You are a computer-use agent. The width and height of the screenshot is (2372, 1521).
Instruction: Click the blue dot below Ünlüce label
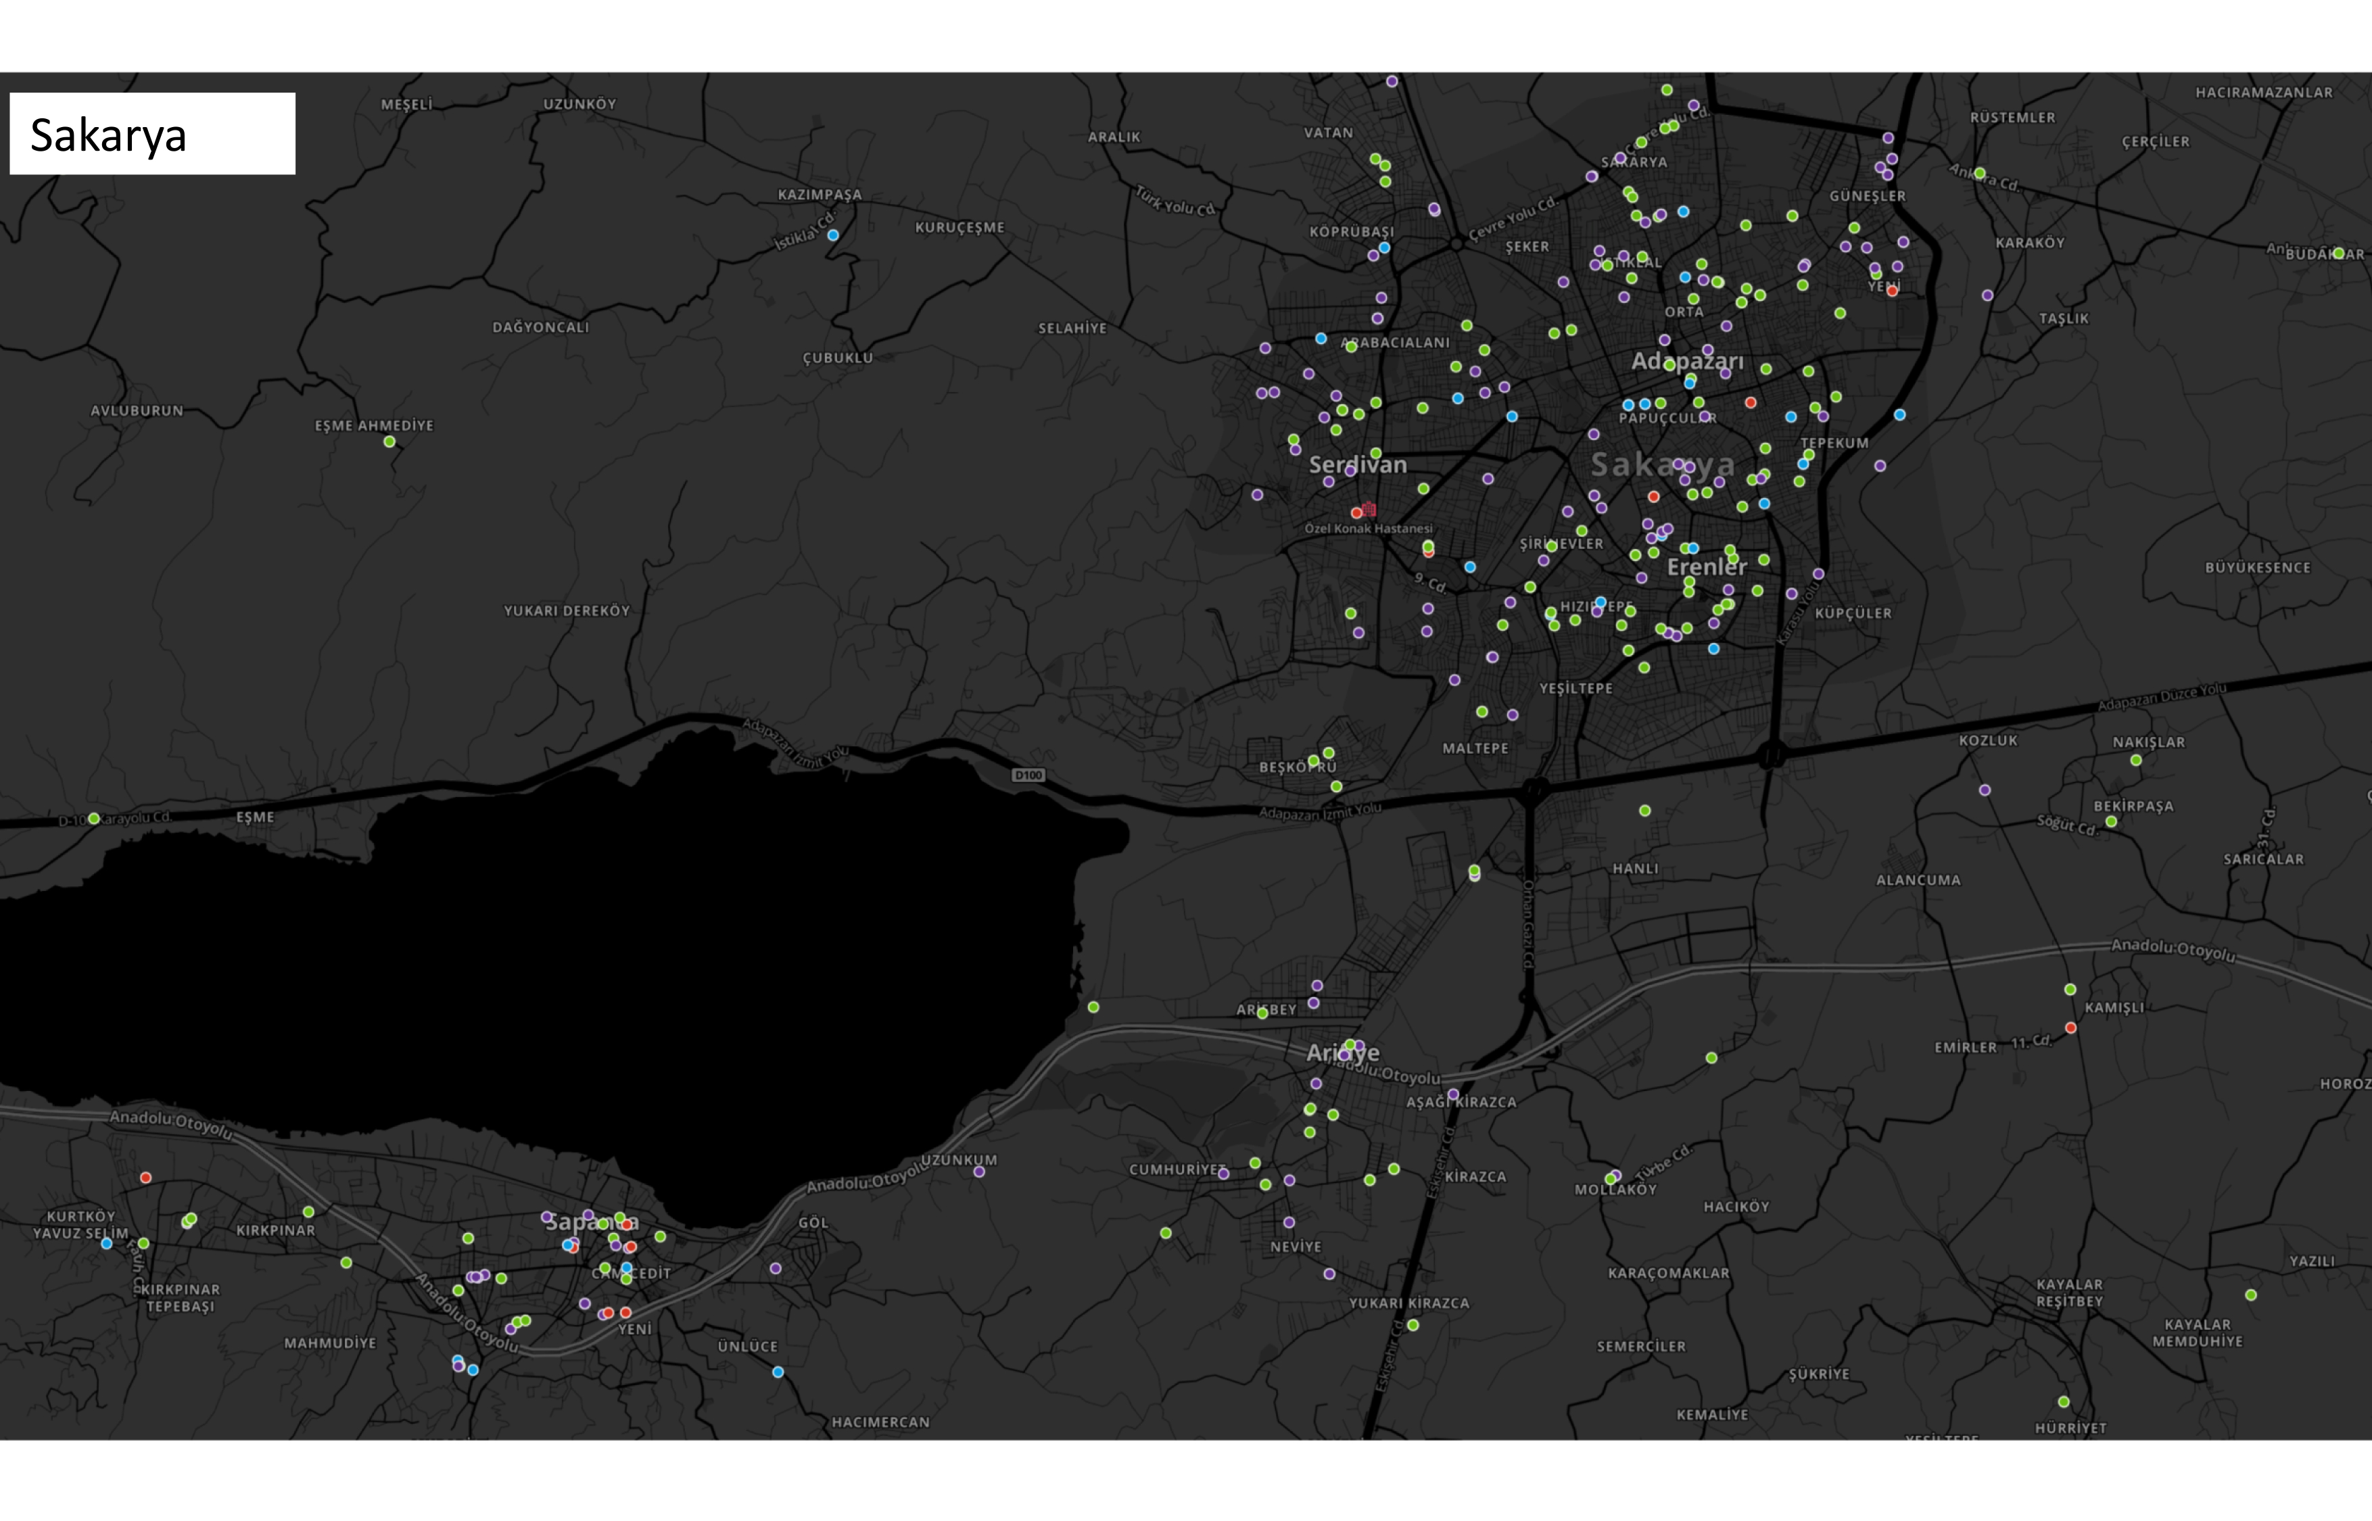778,1372
